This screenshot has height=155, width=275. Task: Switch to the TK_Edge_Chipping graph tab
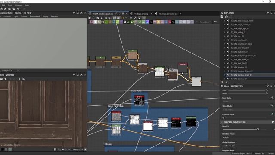(141, 14)
